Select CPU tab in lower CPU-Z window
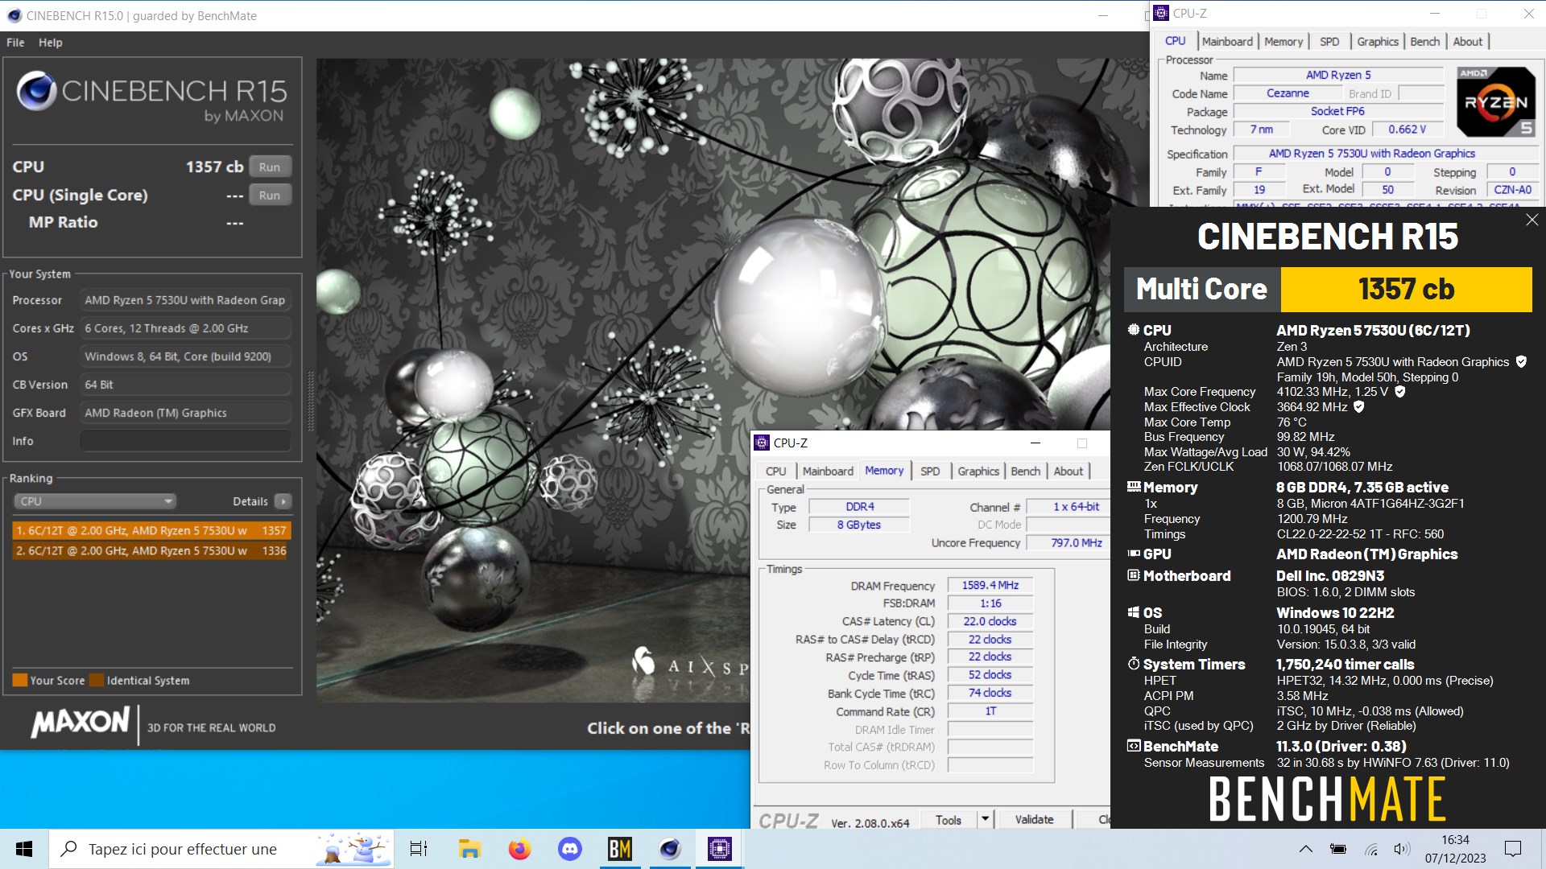 click(776, 471)
